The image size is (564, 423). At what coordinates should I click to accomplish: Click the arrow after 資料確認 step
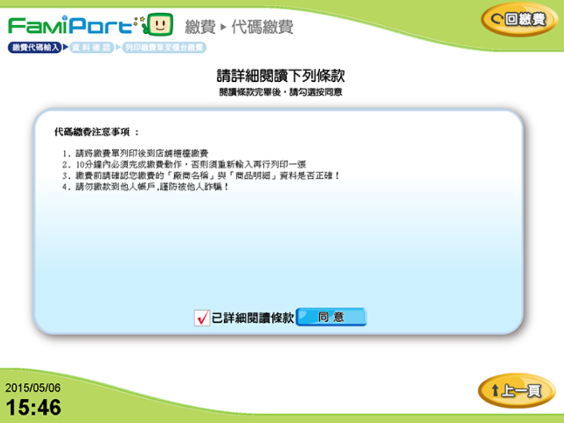(118, 48)
